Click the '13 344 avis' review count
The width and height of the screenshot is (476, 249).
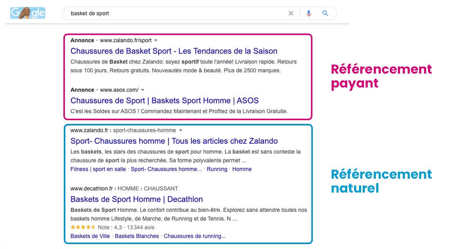coord(141,227)
